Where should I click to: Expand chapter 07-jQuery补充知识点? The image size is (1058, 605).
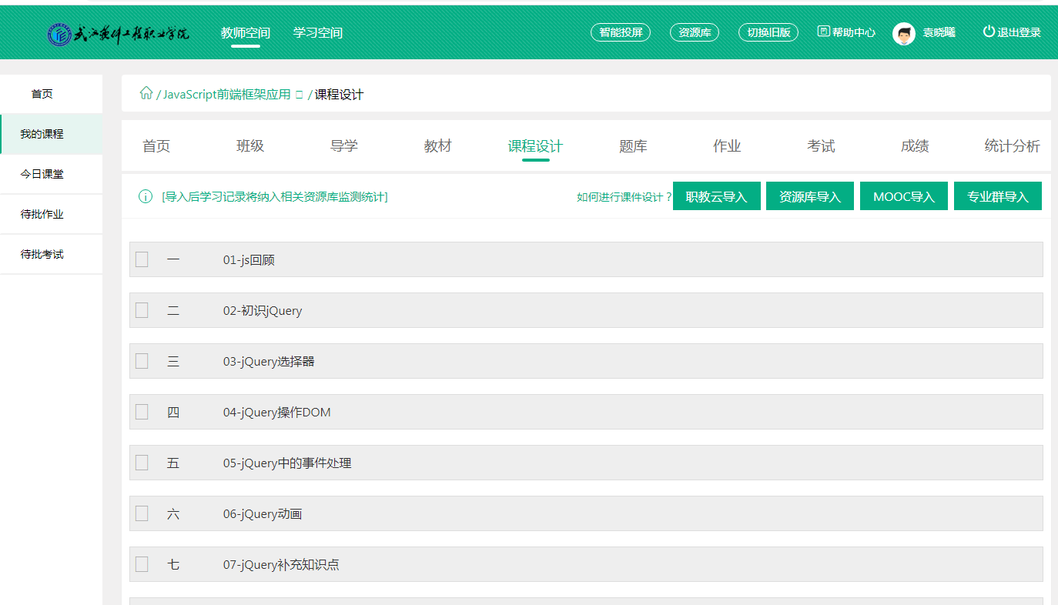(281, 565)
